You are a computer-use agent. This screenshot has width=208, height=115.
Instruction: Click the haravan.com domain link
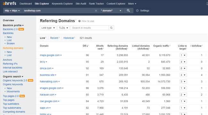coord(47,95)
